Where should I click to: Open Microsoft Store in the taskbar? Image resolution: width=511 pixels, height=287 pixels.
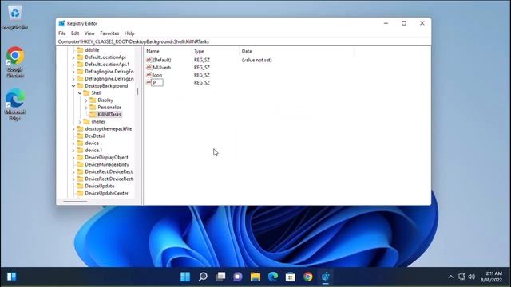(x=291, y=277)
